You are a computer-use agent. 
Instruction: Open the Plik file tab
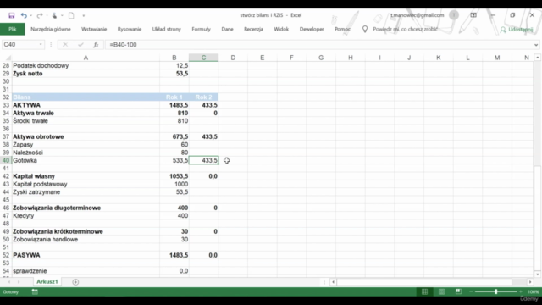pyautogui.click(x=13, y=29)
